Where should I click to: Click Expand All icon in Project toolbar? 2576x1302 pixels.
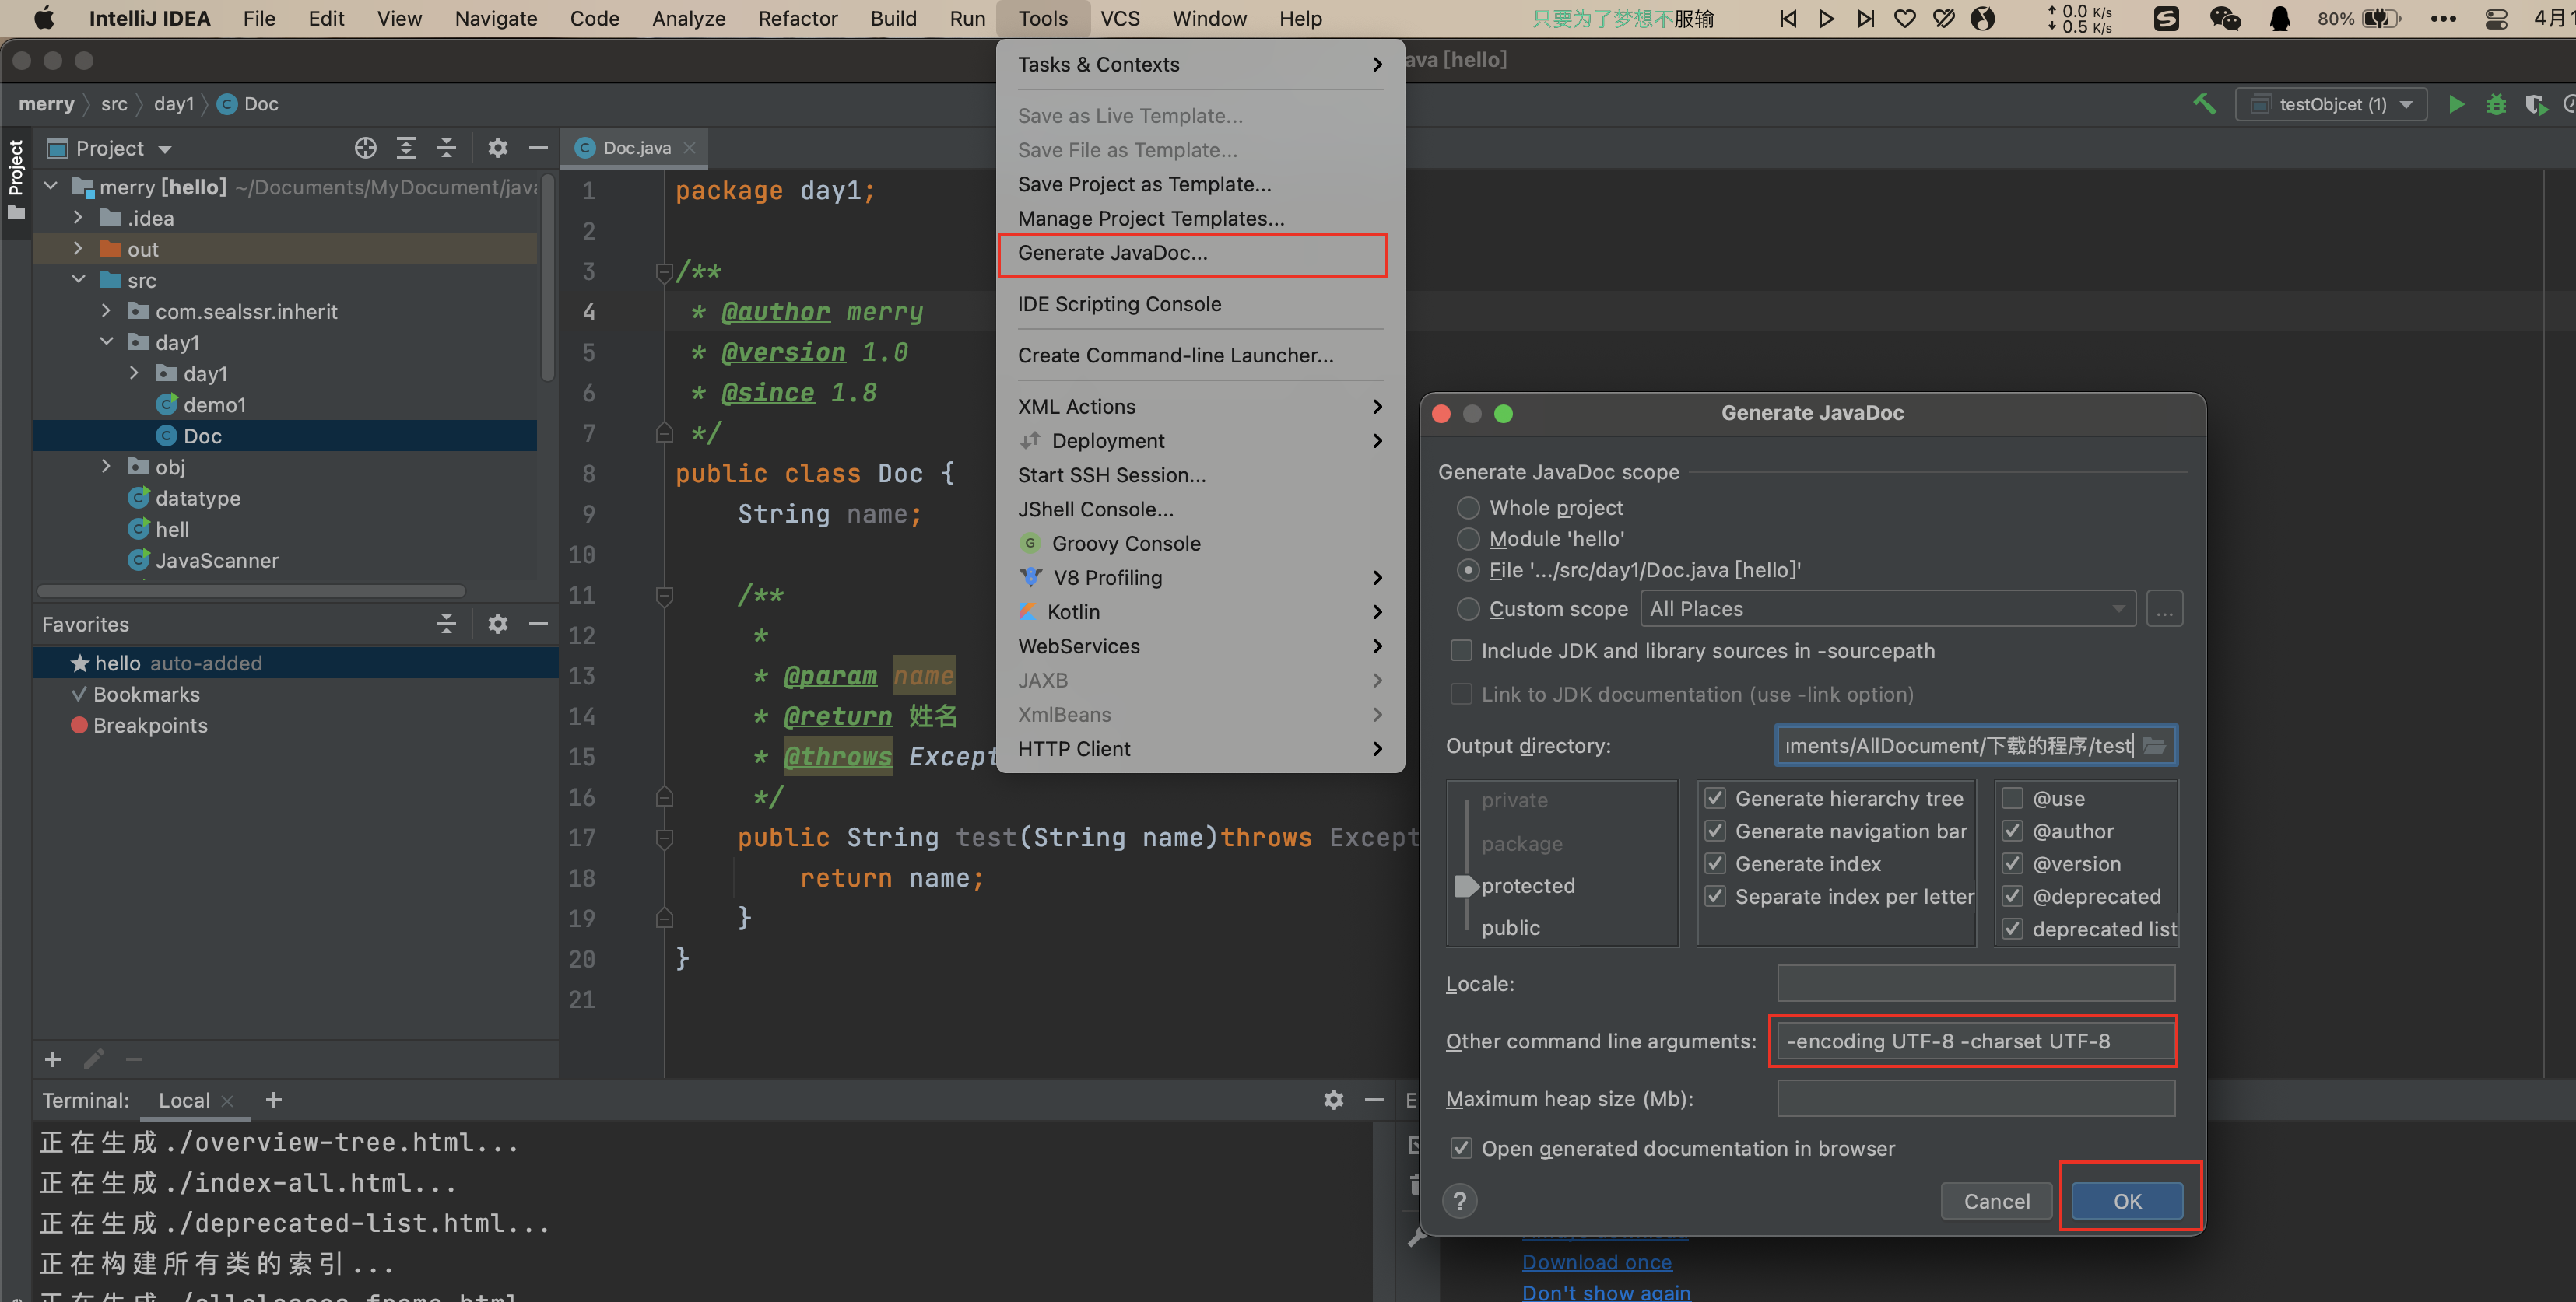[406, 148]
